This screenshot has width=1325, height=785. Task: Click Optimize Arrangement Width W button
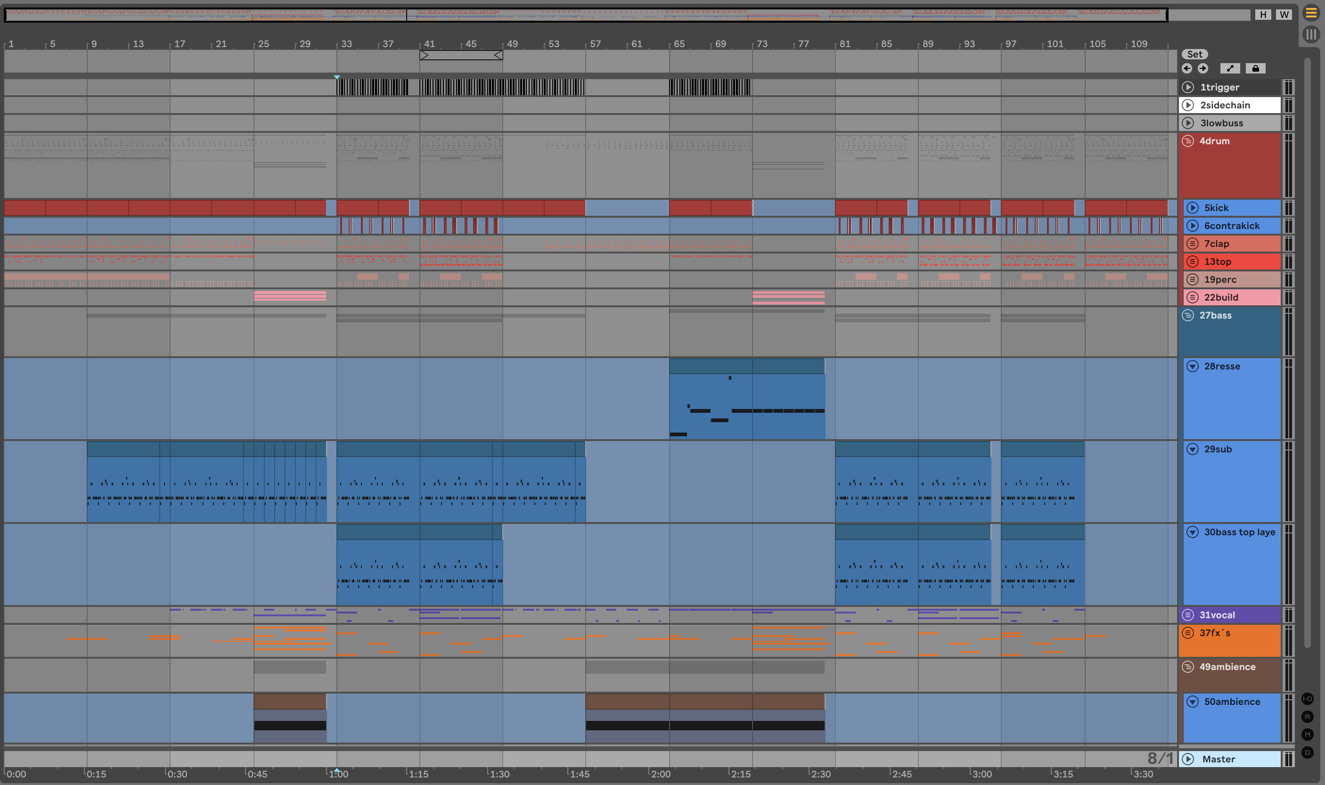(x=1284, y=15)
